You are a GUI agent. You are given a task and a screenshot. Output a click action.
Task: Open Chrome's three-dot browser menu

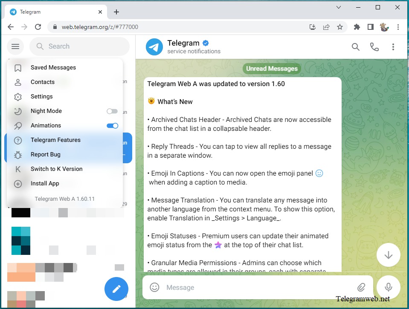[398, 27]
